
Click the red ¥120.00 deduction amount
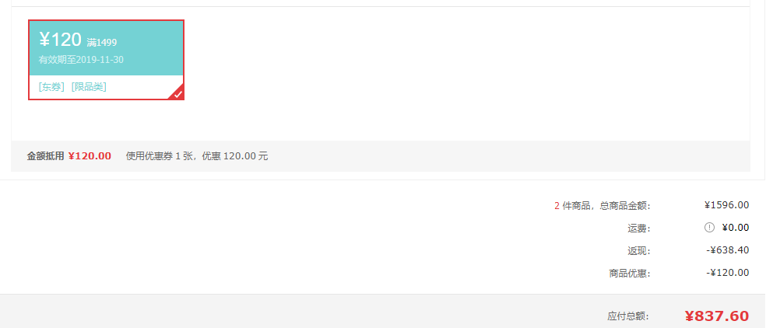(x=90, y=156)
